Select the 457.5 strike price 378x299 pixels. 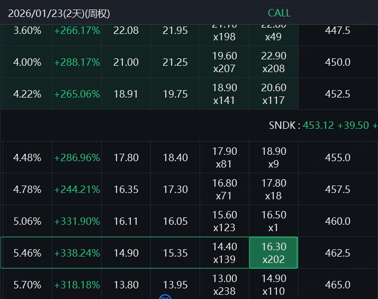(337, 189)
